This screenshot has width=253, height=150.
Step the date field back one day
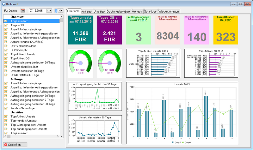(48, 10)
